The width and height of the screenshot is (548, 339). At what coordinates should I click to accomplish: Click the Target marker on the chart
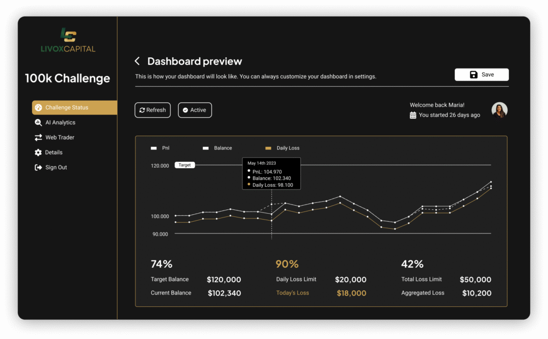point(185,165)
